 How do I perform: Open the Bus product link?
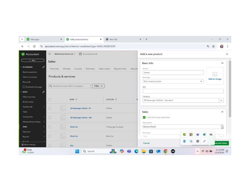pos(72,146)
